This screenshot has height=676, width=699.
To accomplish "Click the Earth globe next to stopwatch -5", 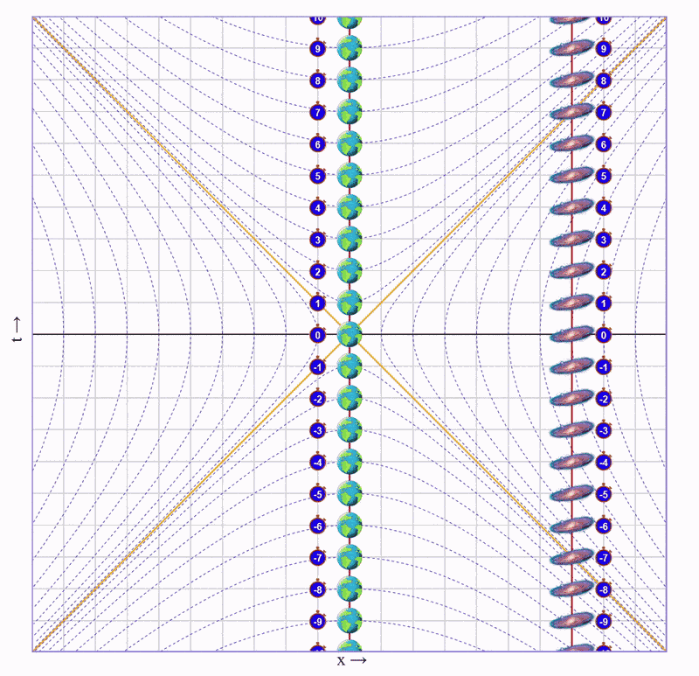I will point(349,493).
